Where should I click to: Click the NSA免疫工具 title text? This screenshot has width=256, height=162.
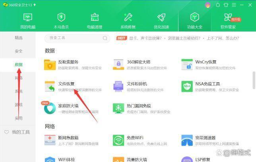click(208, 84)
